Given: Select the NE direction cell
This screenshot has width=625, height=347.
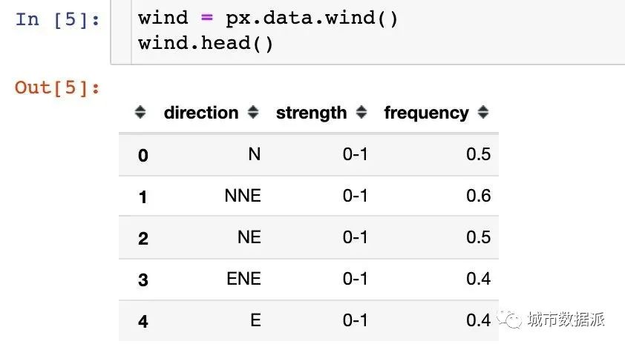Looking at the screenshot, I should pyautogui.click(x=249, y=237).
